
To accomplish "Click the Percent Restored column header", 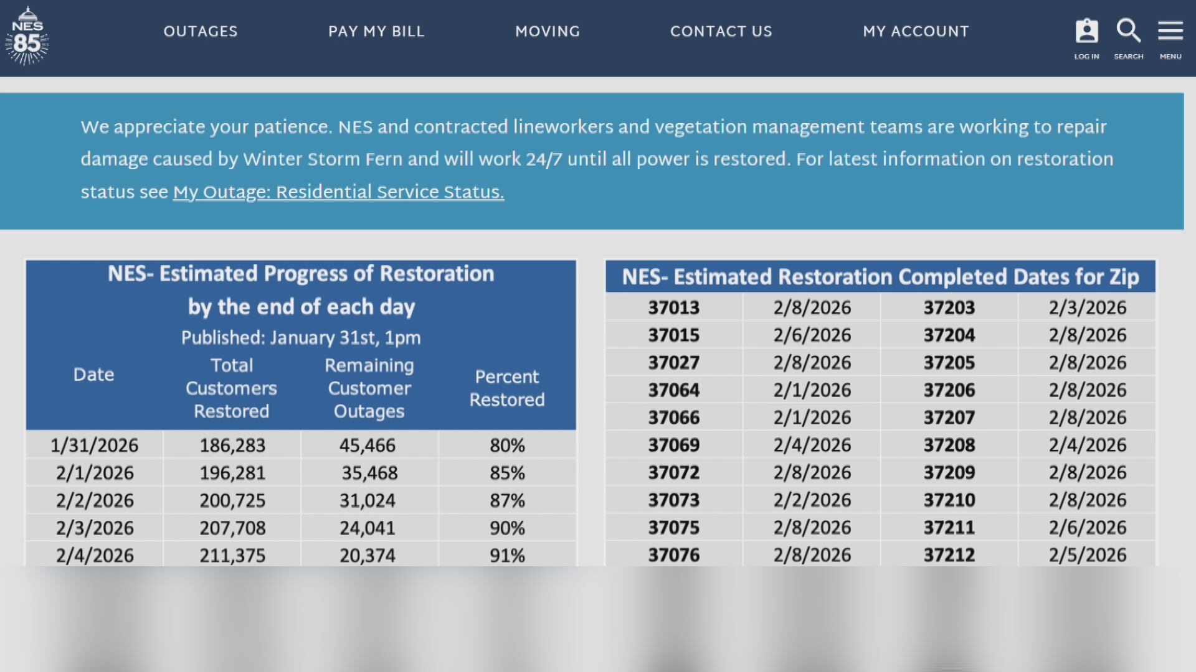I will 506,388.
